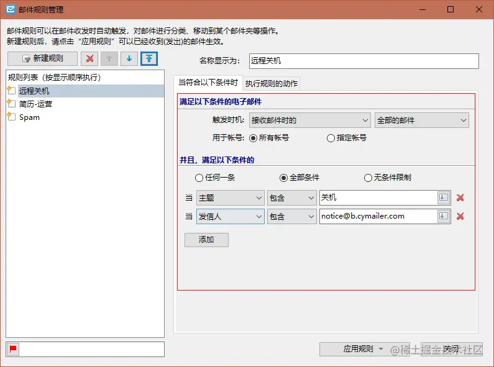The width and height of the screenshot is (494, 367).
Task: Click the delete rule red X icon
Action: click(x=89, y=58)
